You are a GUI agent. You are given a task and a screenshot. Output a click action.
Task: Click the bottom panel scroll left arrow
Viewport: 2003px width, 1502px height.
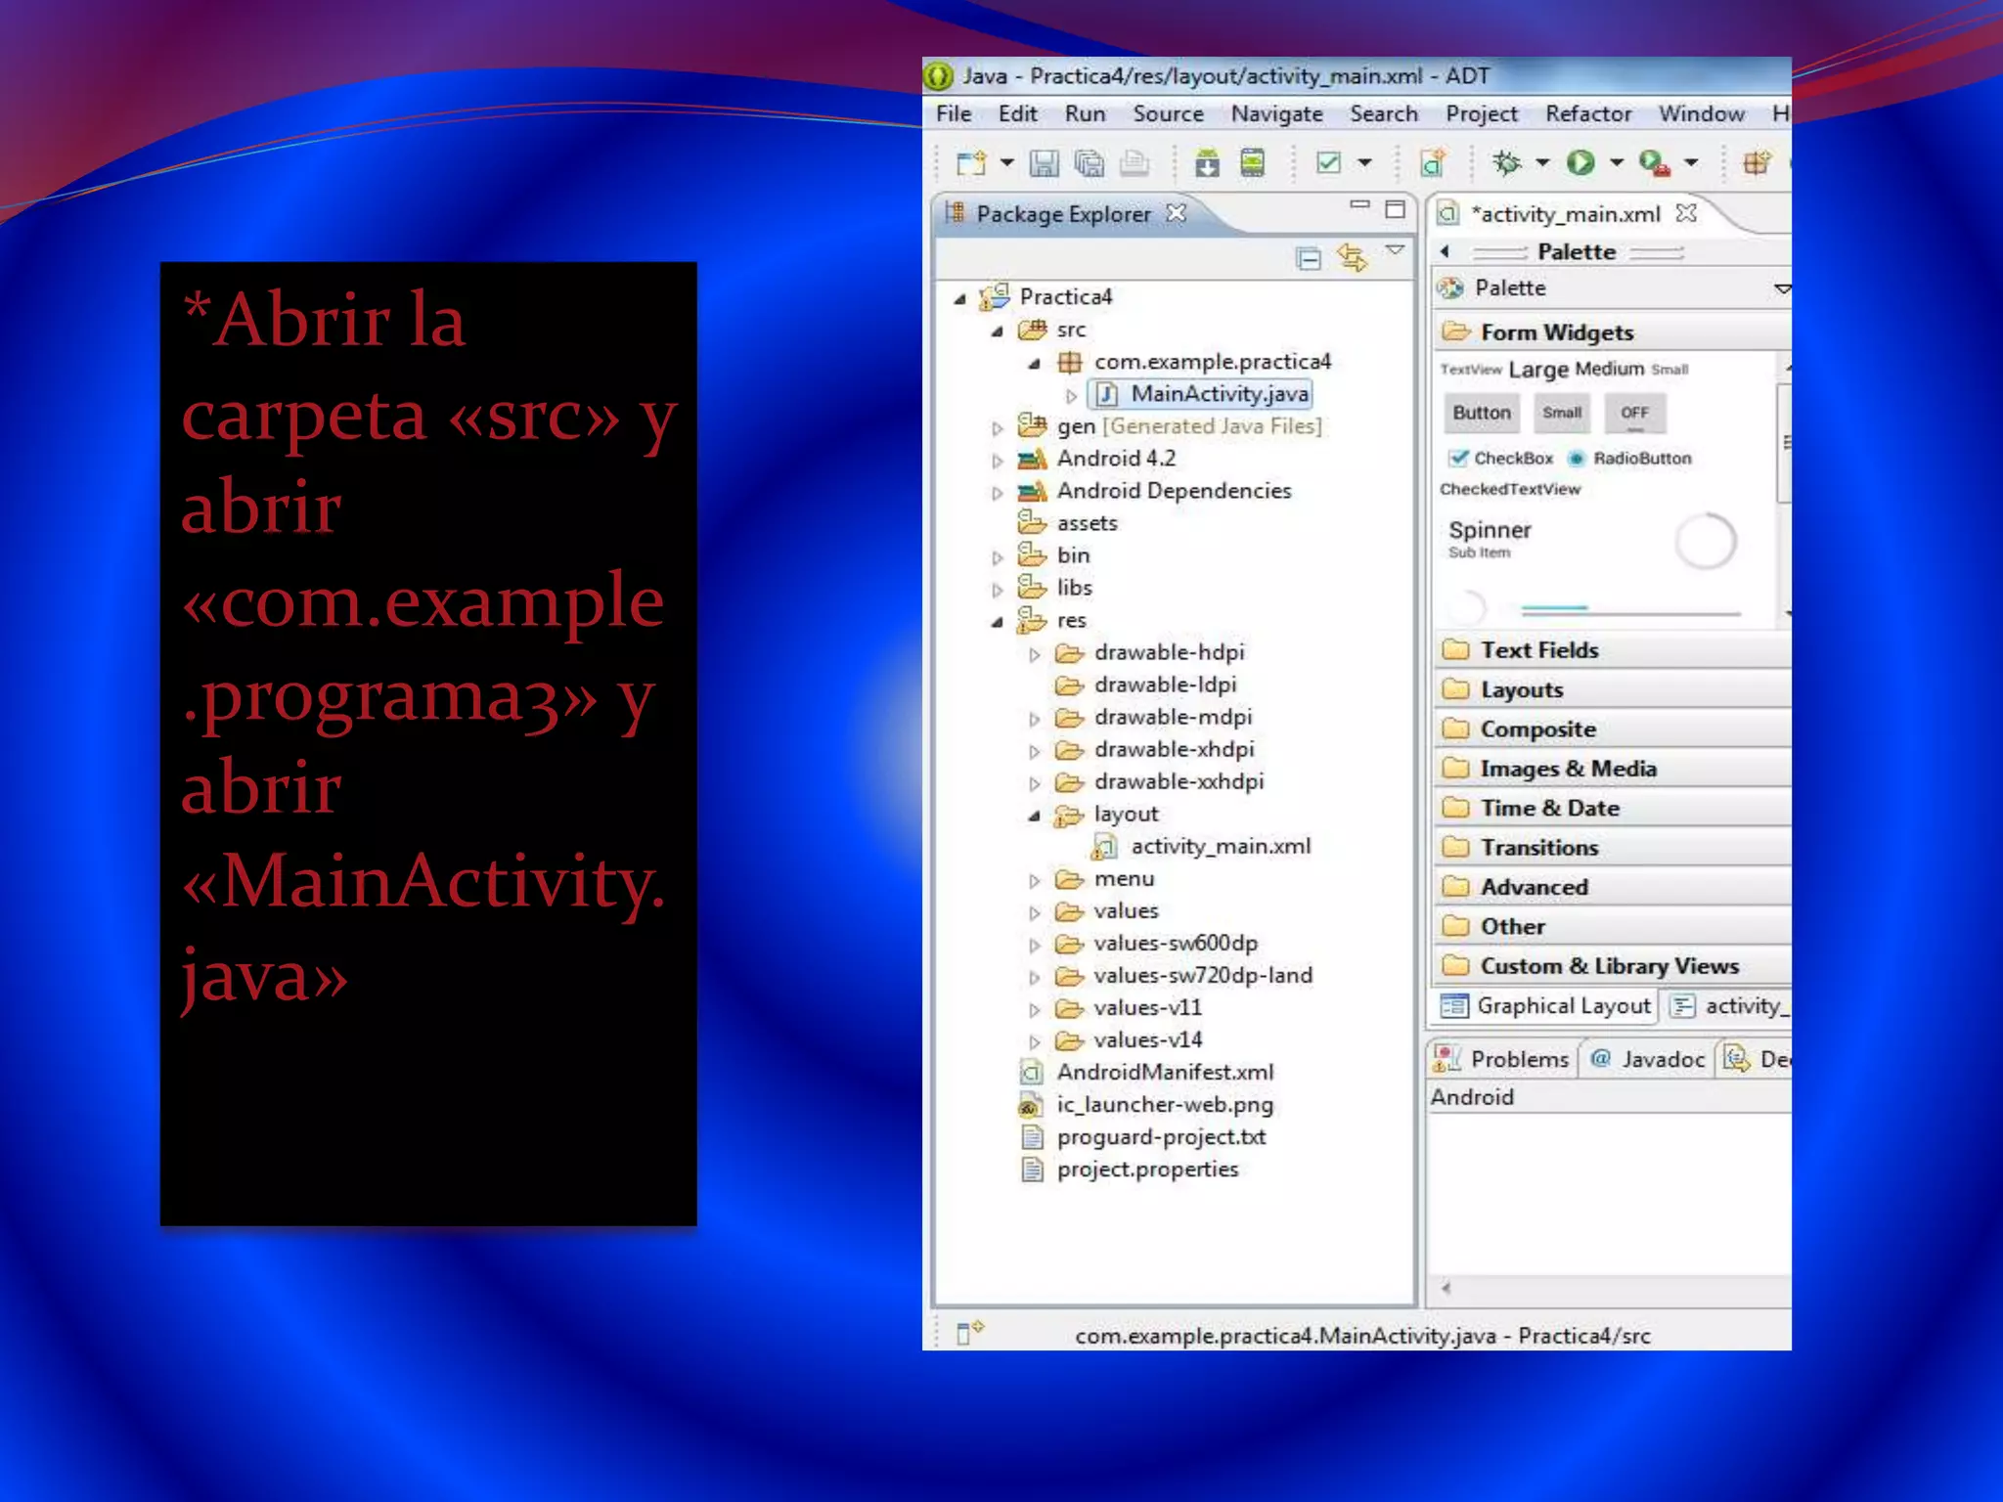[1446, 1288]
